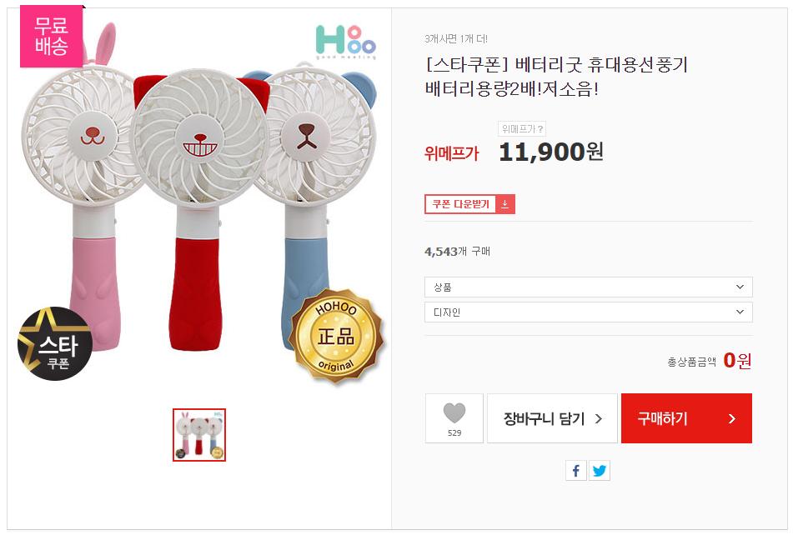Click chevron arrow of 디자인 selector
Viewport: 793px width, 535px height.
[740, 312]
